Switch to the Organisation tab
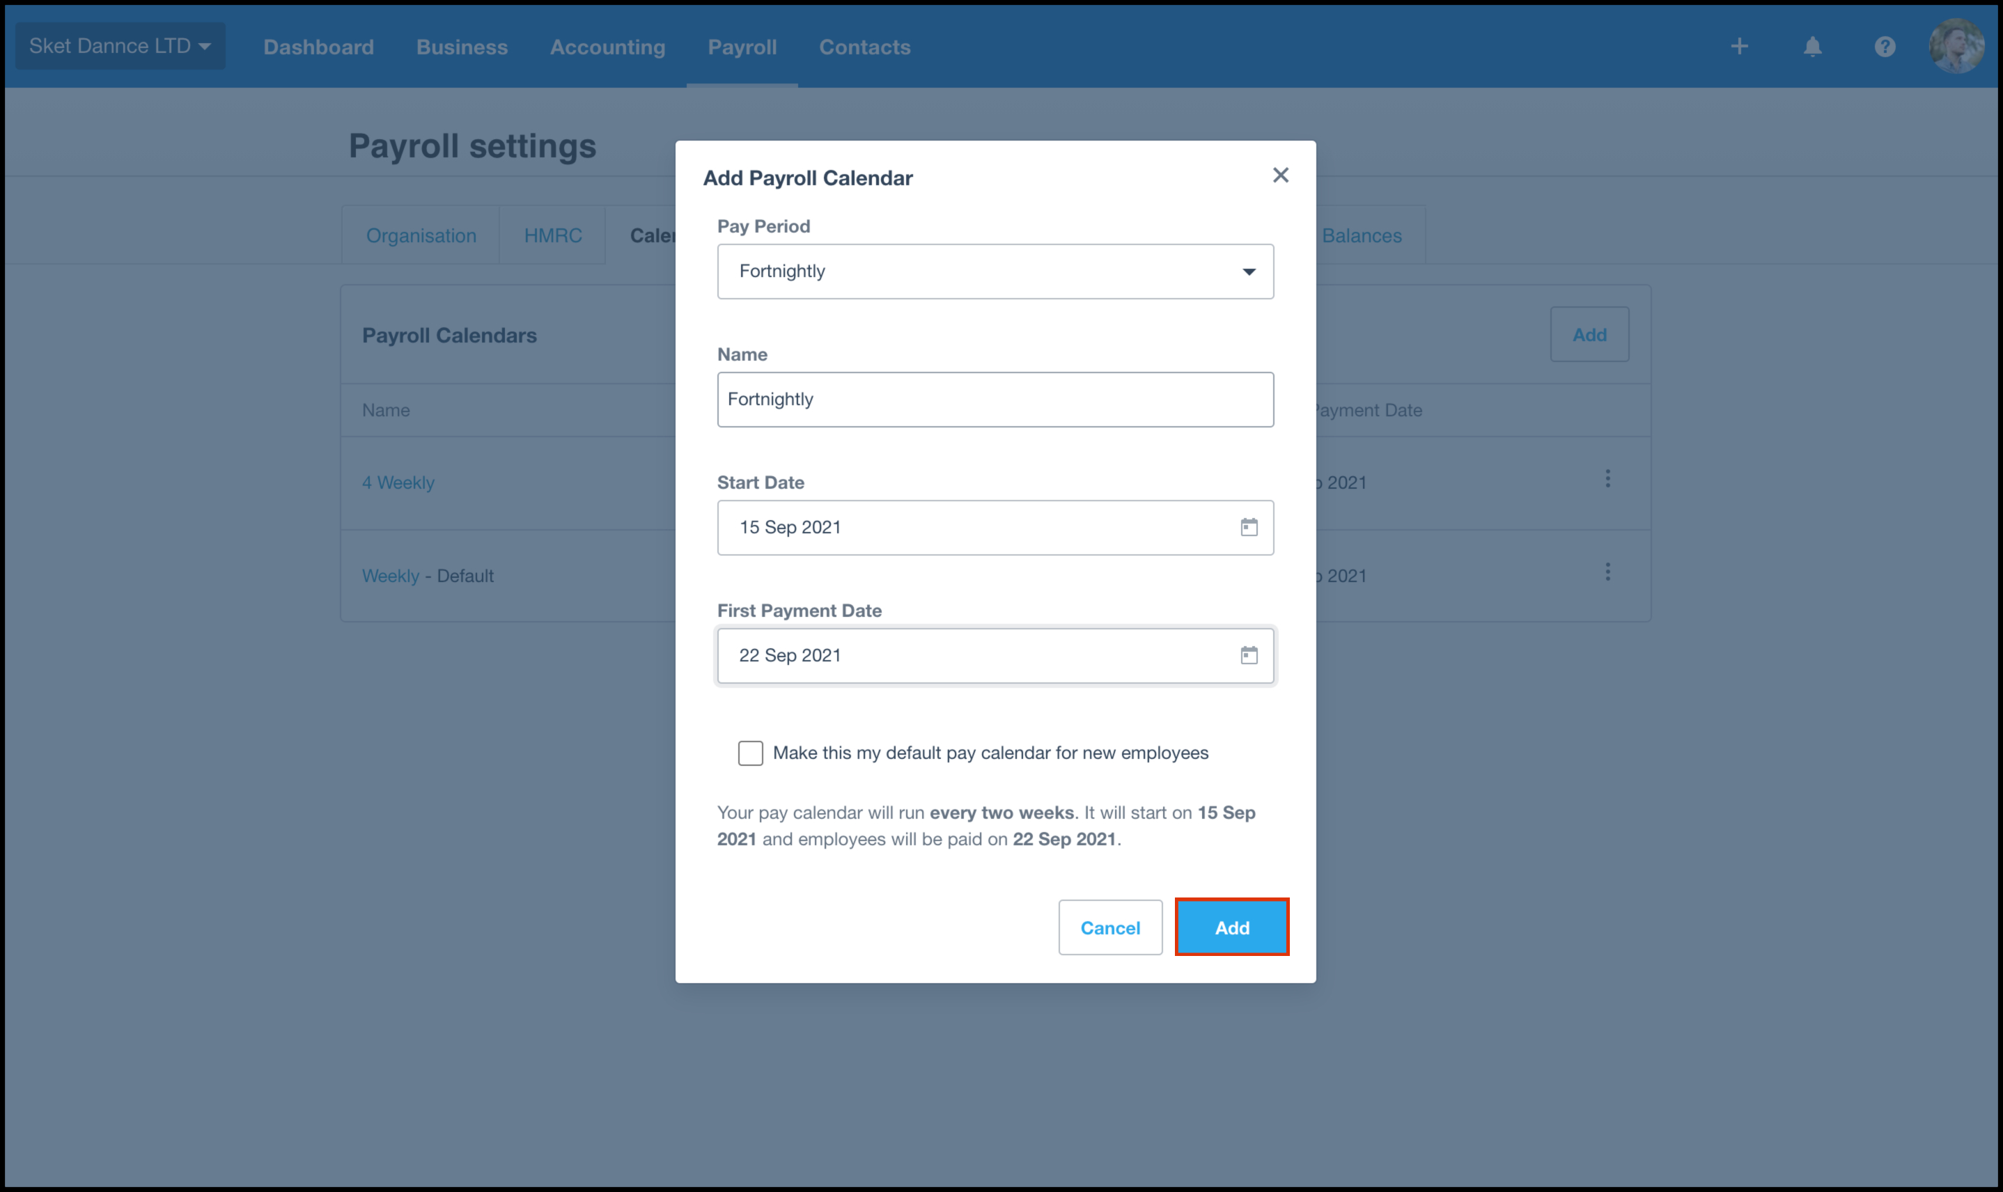Screen dimensions: 2003x1192 pyautogui.click(x=421, y=235)
